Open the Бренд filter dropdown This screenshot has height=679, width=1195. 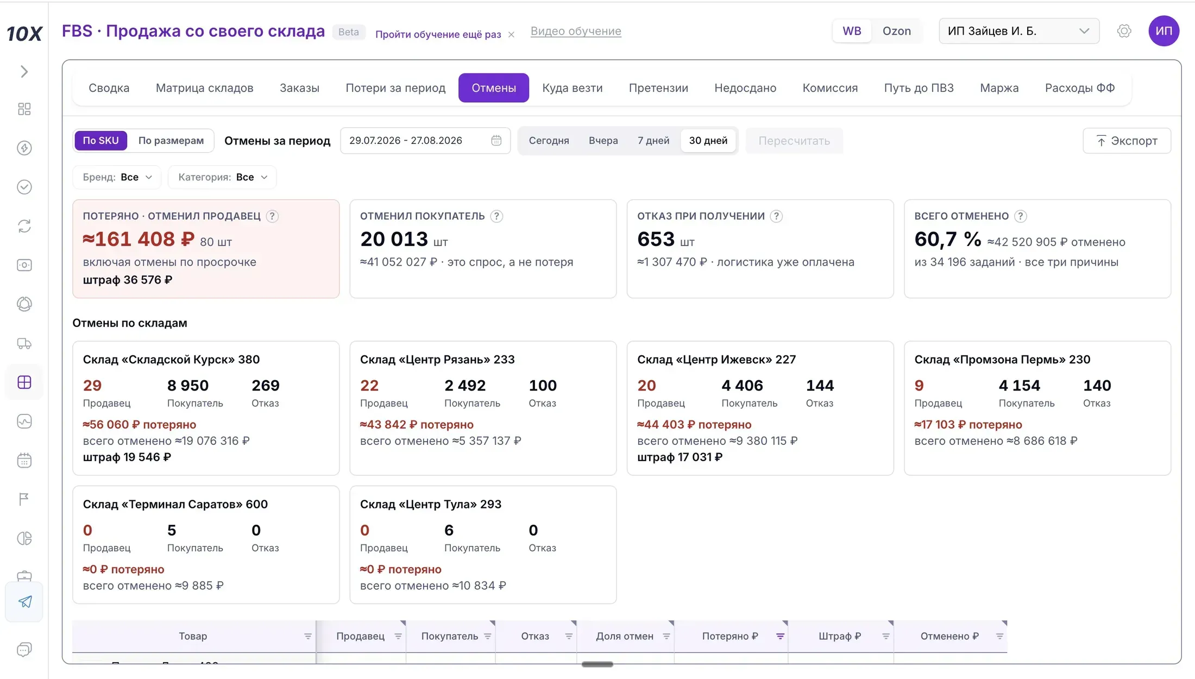[117, 177]
